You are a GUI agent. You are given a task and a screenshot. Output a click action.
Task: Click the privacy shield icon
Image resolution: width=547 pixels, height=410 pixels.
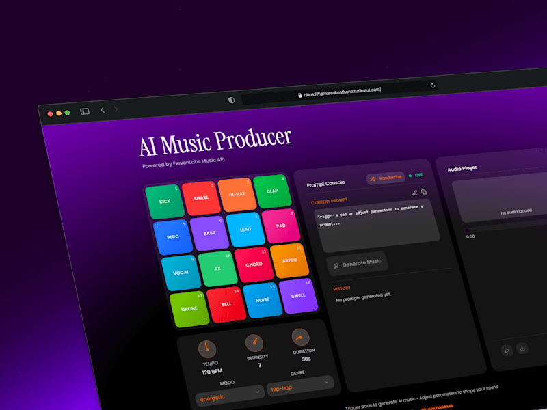click(x=231, y=100)
